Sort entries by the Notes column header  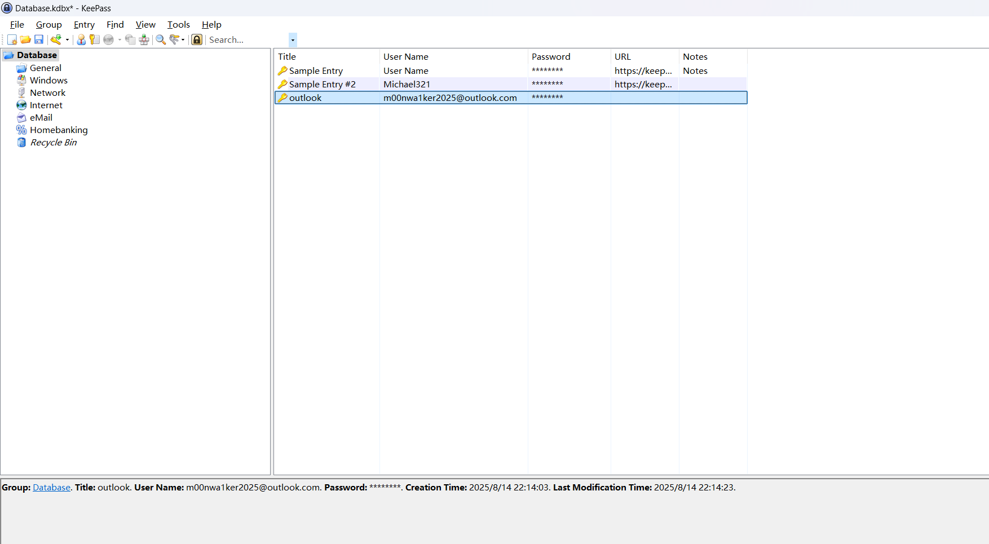(x=713, y=56)
